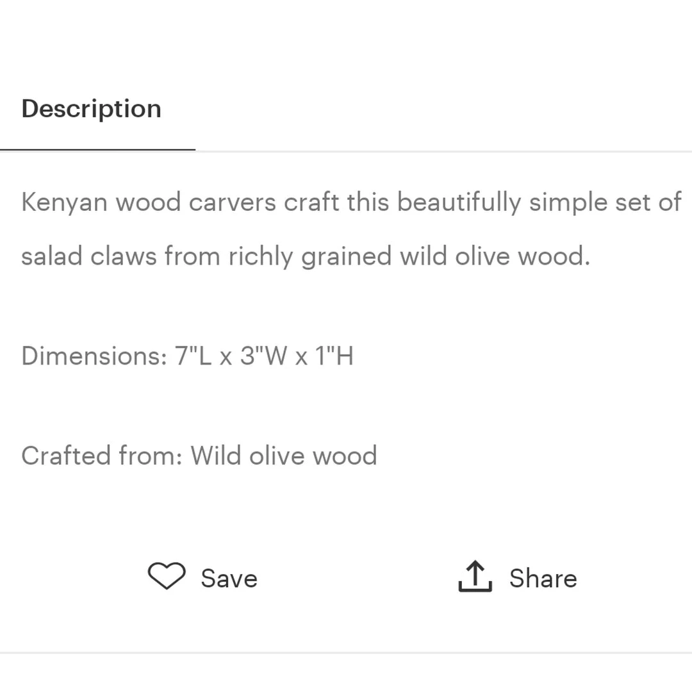Click the divider line below Save and Share
The width and height of the screenshot is (692, 692).
(346, 652)
